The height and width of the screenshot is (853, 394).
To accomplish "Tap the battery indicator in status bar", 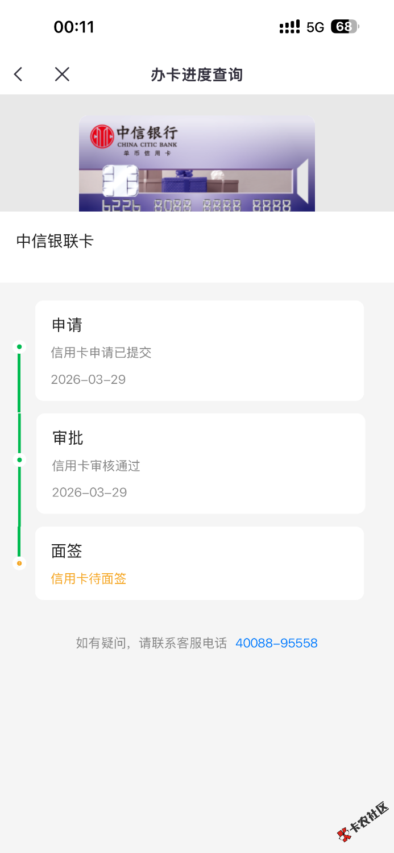I will point(345,27).
